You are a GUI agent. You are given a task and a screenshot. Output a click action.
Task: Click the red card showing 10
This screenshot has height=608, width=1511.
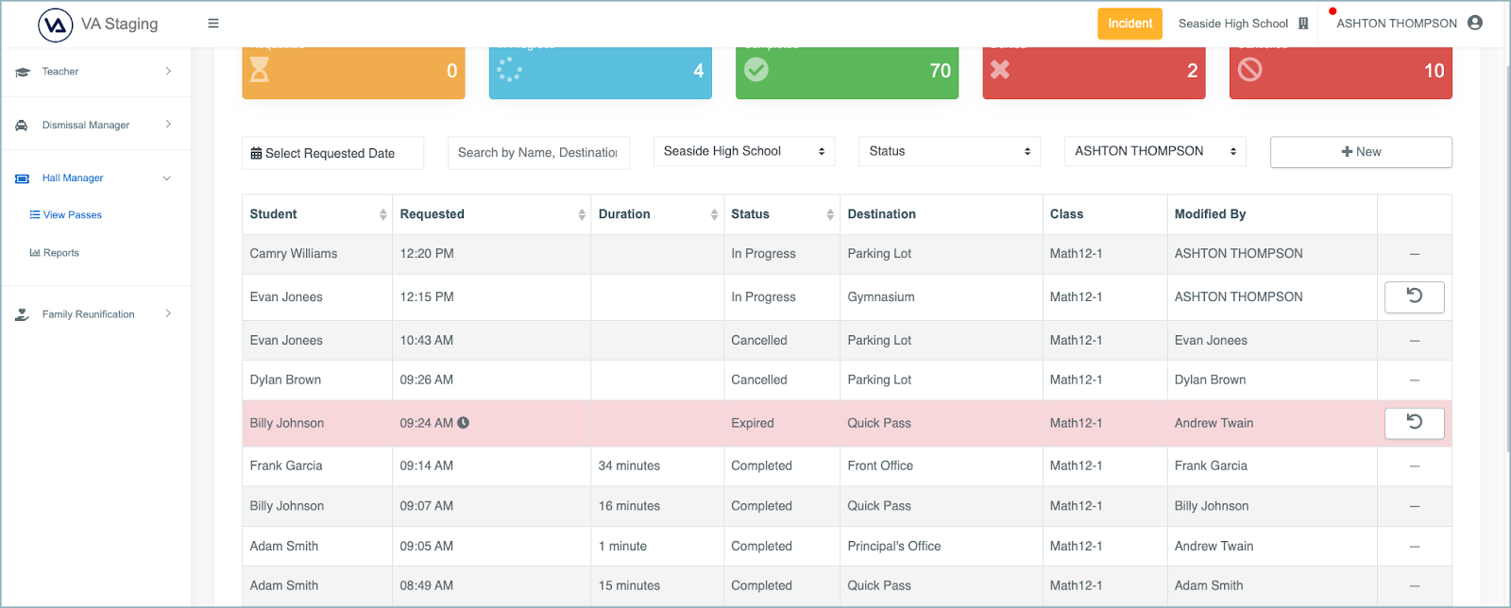coord(1341,71)
